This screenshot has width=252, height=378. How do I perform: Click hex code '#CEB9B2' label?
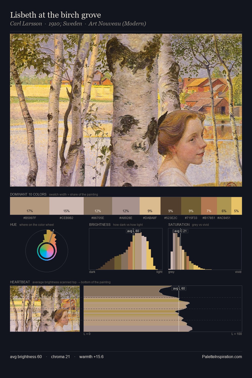point(67,218)
